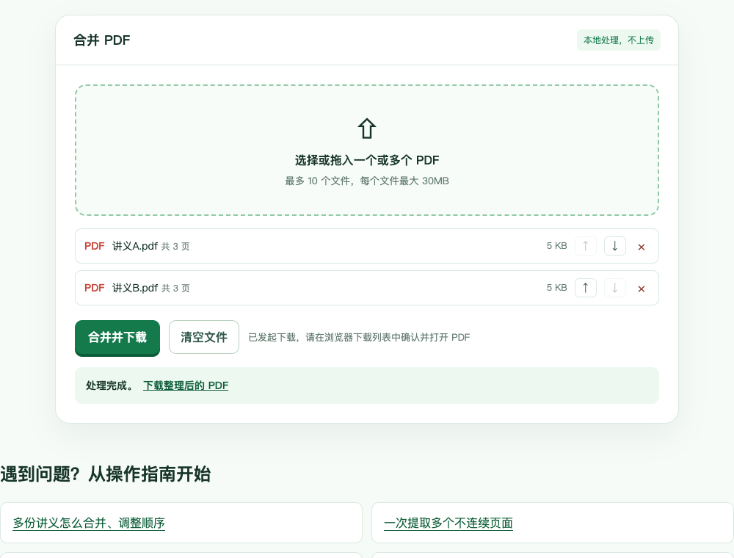Click the 遇到问题？从操作指南开始 heading
This screenshot has height=558, width=734.
coord(106,474)
